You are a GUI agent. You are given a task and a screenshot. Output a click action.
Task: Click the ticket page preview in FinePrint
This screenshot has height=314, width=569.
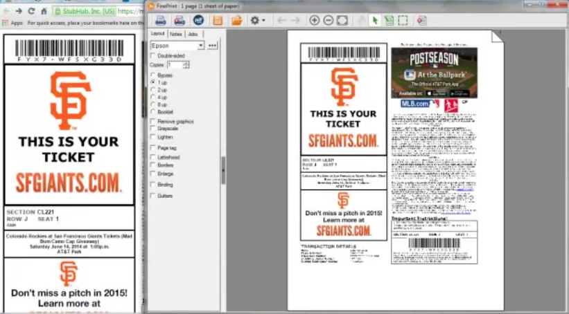pyautogui.click(x=396, y=170)
